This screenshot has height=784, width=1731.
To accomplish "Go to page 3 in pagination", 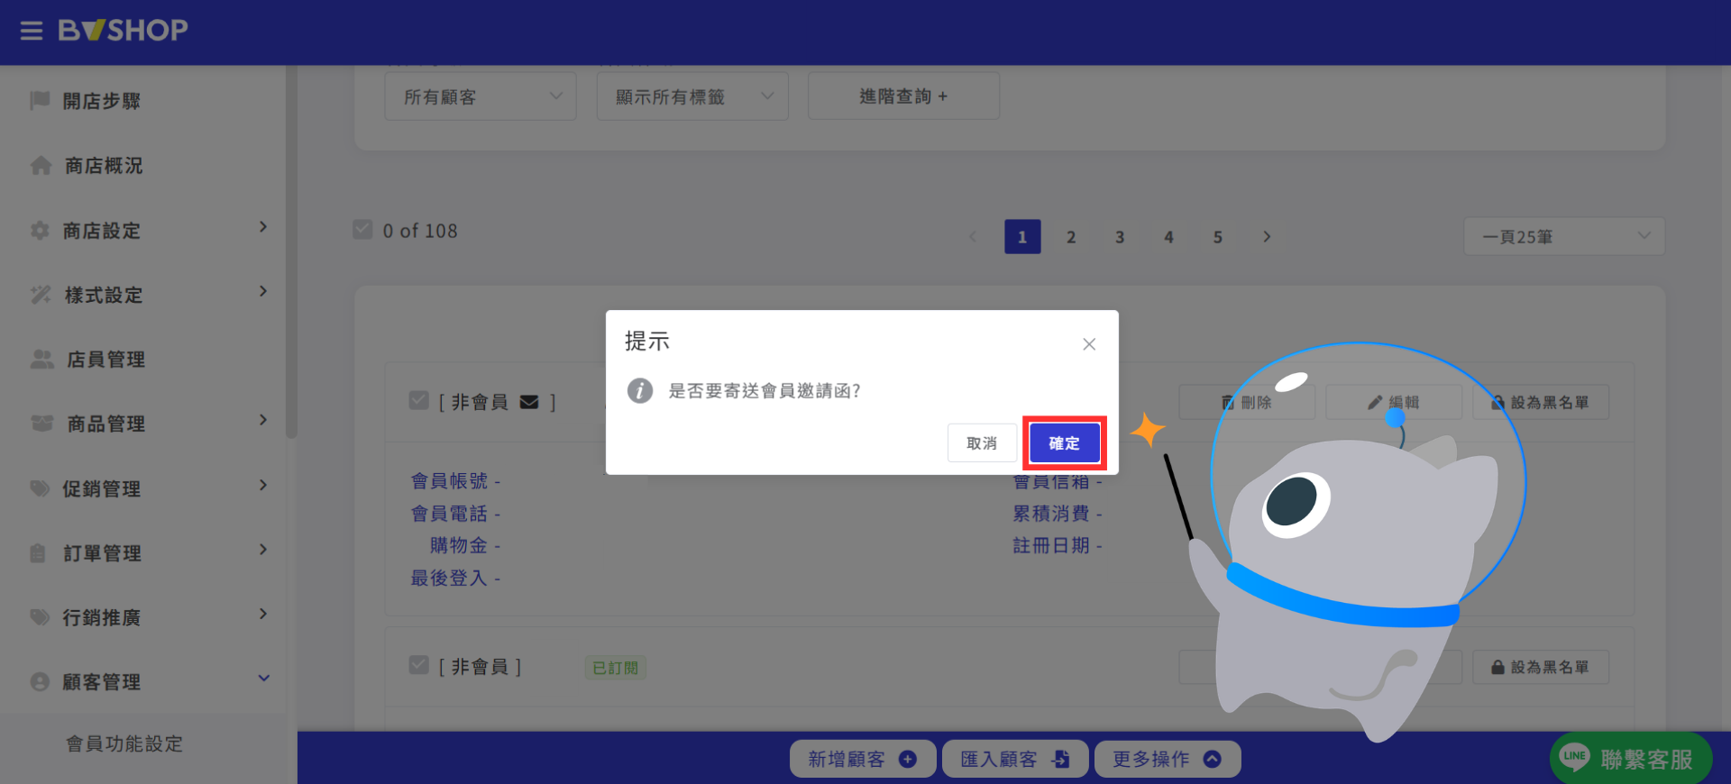I will click(x=1120, y=237).
